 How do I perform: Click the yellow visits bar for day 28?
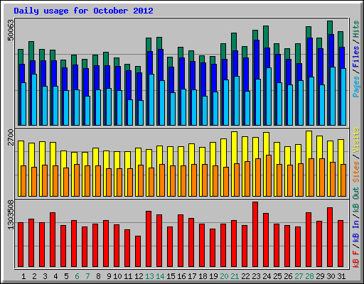tap(309, 144)
